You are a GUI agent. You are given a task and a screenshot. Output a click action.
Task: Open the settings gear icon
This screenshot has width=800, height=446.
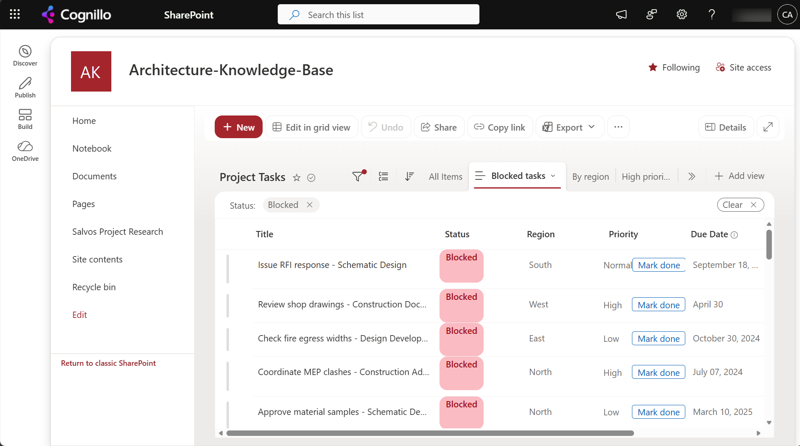(x=682, y=15)
